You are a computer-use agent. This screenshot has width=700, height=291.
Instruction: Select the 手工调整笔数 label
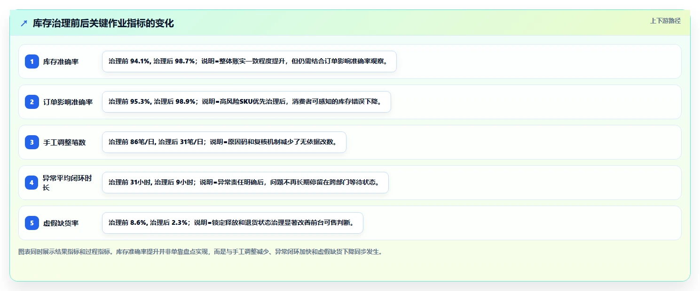(64, 142)
